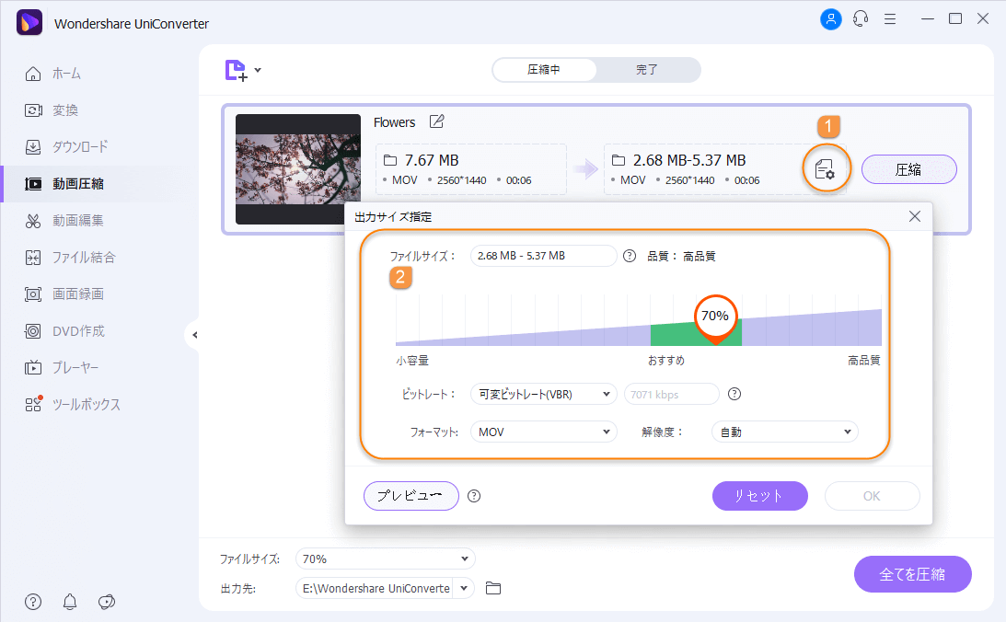Click the bitrate help icon

[734, 394]
